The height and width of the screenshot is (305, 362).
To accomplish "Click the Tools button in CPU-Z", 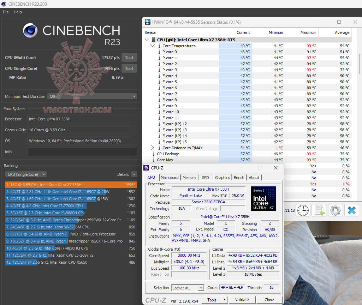I will 212,300.
